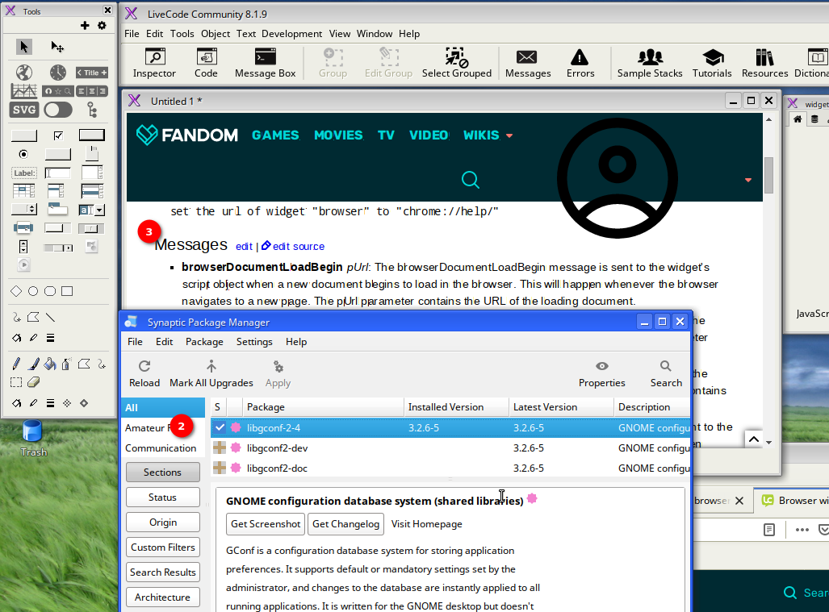Image resolution: width=829 pixels, height=612 pixels.
Task: Click Reload in Synaptic toolbar
Action: coord(144,374)
